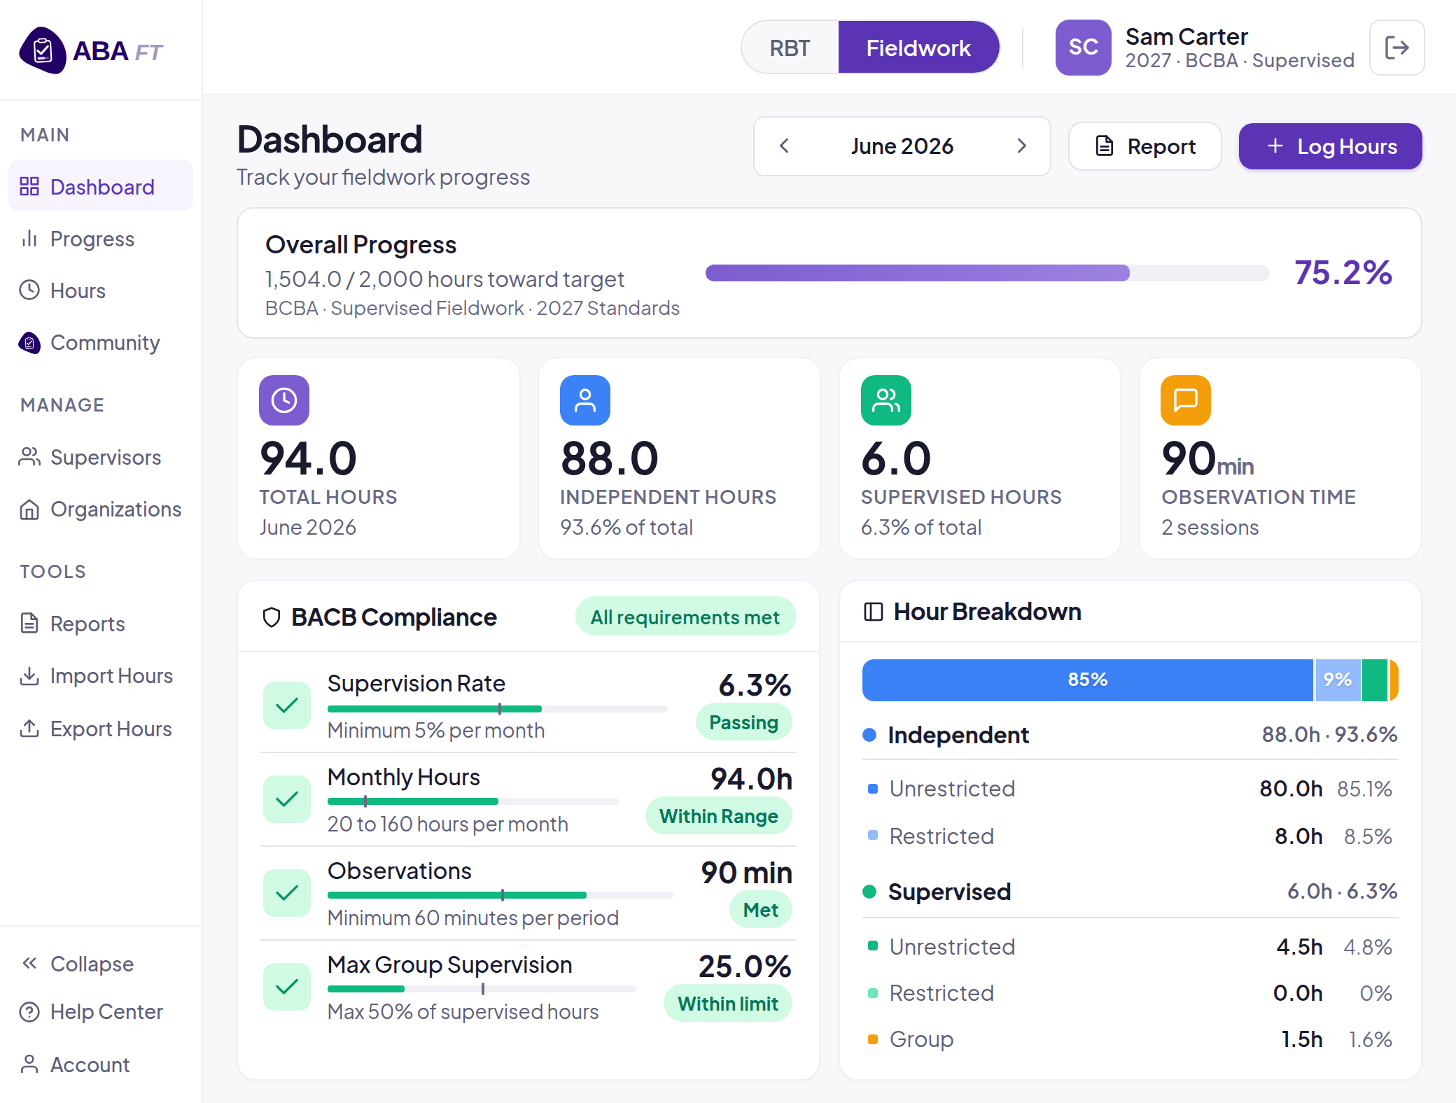The width and height of the screenshot is (1456, 1103).
Task: Open Account settings link
Action: [x=101, y=1064]
